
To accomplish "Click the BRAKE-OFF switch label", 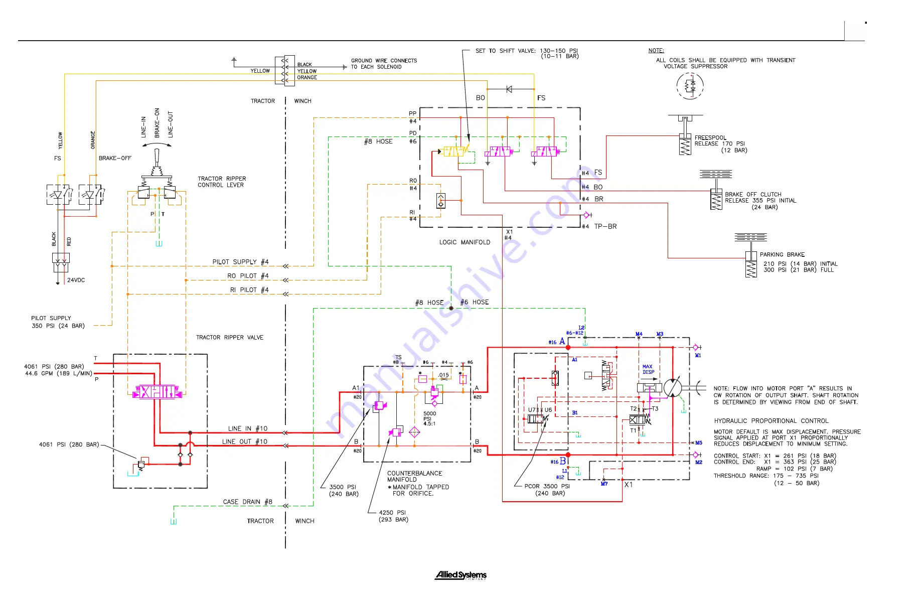I will point(115,159).
